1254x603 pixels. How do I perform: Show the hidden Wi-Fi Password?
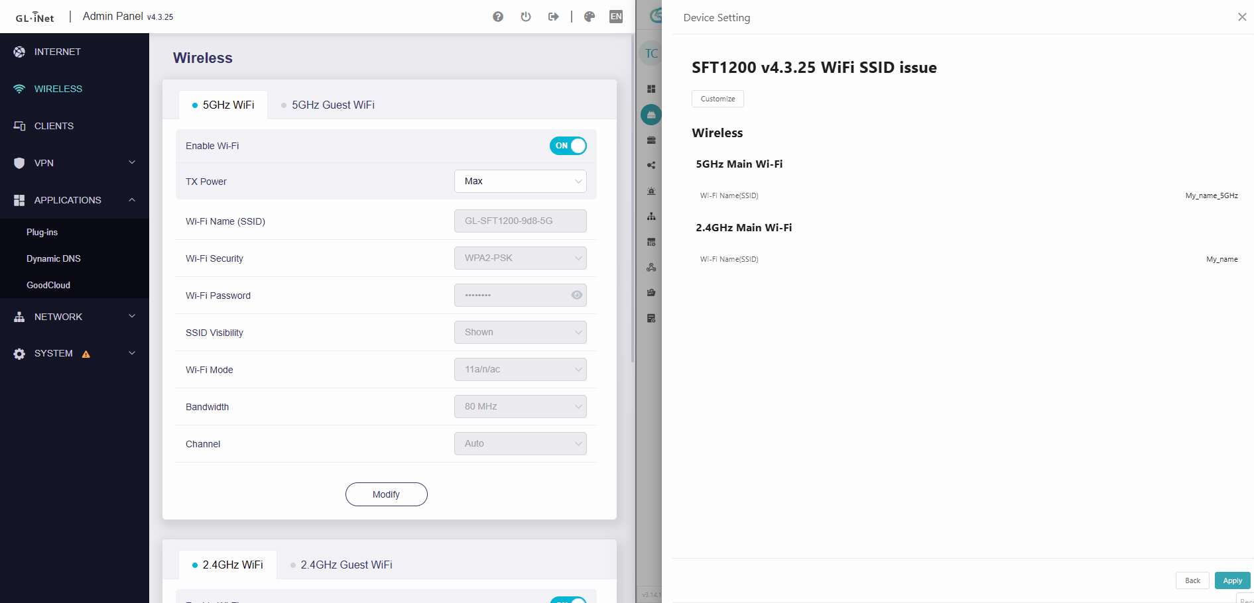pyautogui.click(x=576, y=295)
